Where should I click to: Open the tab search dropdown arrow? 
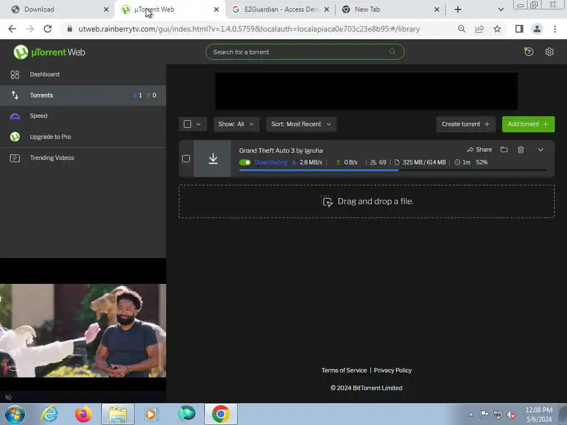(x=501, y=9)
